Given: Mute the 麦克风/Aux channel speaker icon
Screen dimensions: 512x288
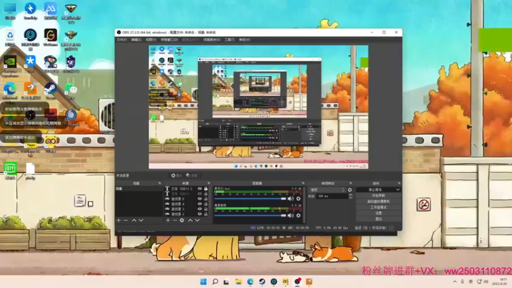Looking at the screenshot, I should [x=291, y=198].
